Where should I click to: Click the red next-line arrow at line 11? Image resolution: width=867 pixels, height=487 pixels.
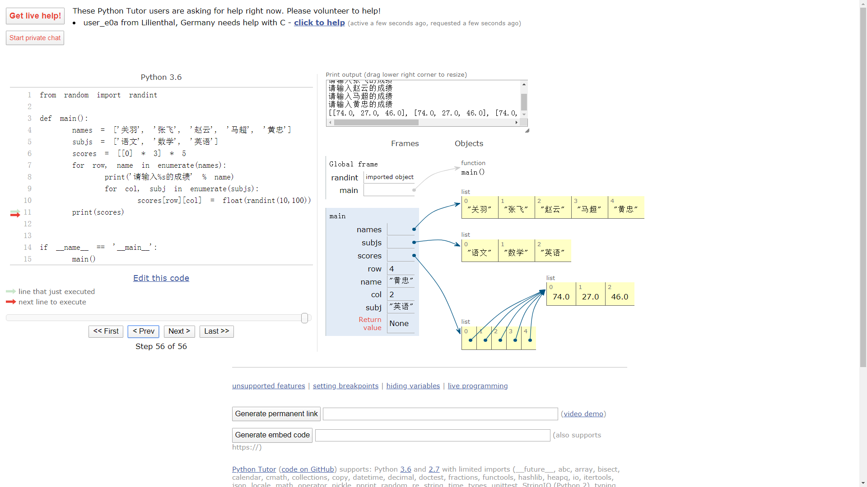tap(15, 215)
